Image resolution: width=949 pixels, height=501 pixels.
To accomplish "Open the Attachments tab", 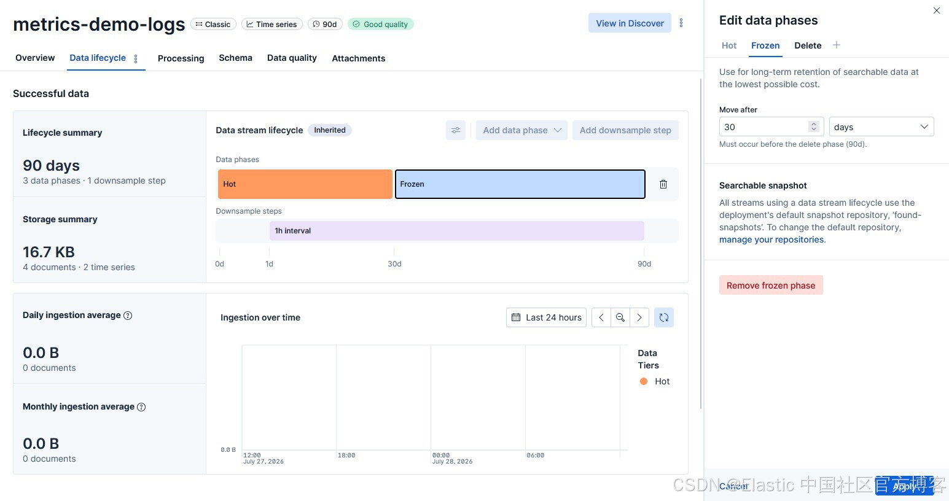I will click(359, 58).
